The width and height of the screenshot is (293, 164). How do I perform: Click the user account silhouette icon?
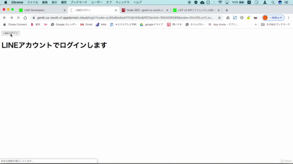(x=265, y=2)
